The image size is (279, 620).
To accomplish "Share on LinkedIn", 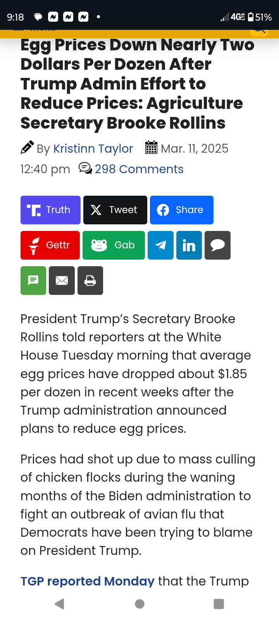I will point(189,245).
